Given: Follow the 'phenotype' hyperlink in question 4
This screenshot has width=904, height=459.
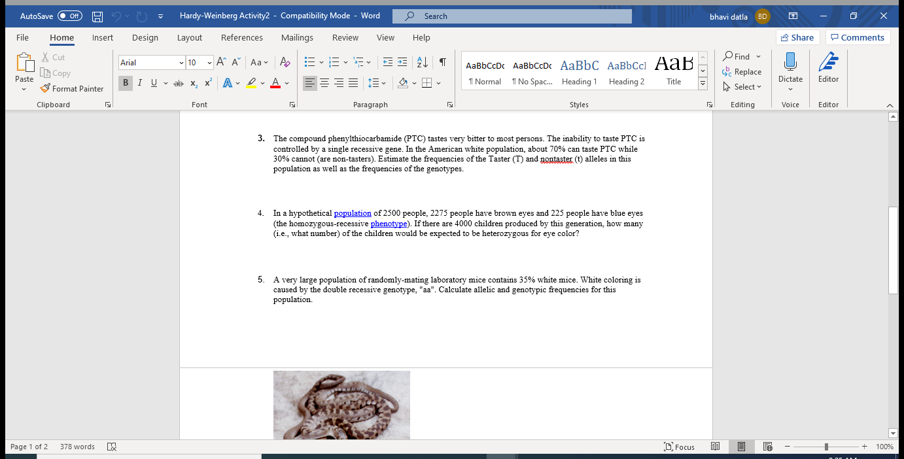Looking at the screenshot, I should pyautogui.click(x=389, y=224).
